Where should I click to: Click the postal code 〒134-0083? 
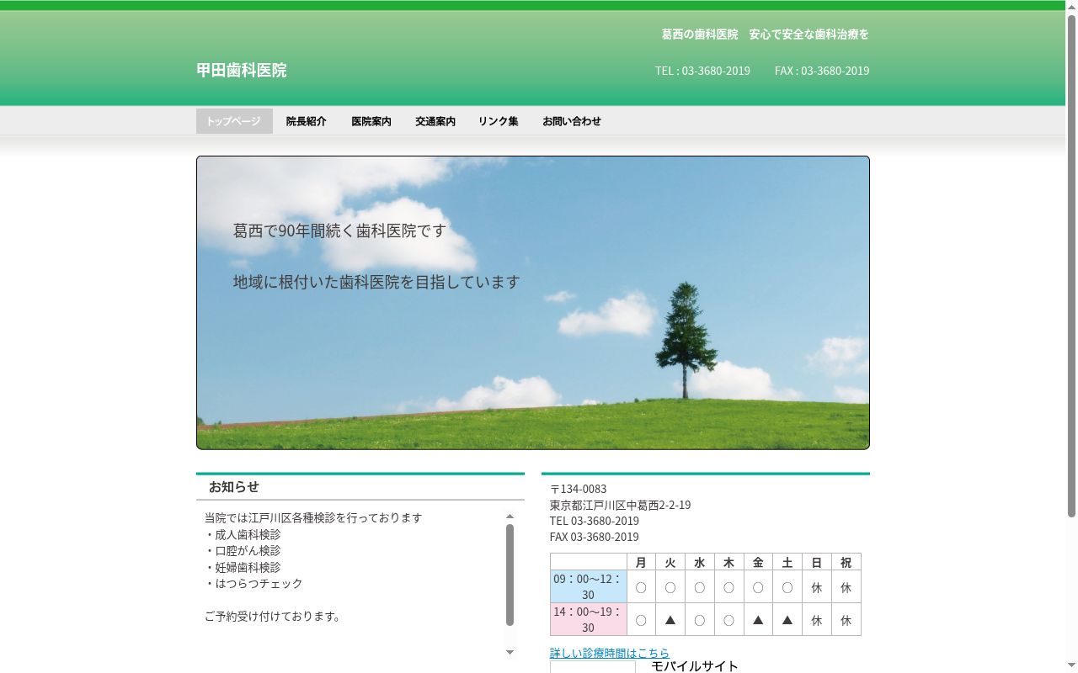579,489
